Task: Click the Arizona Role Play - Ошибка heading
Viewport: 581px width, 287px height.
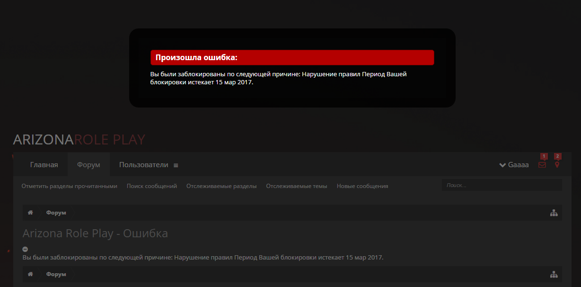Action: click(x=95, y=233)
